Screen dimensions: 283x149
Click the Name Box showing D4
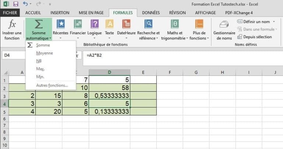point(14,55)
